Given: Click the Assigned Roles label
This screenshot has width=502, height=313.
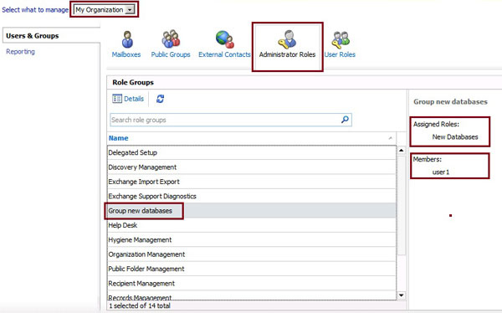Looking at the screenshot, I should pyautogui.click(x=436, y=125).
